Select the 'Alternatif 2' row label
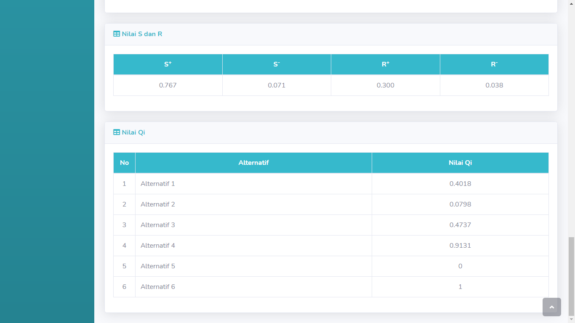The image size is (575, 323). [158, 204]
